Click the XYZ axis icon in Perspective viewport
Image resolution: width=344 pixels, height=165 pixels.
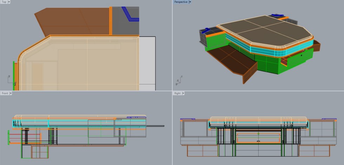click(x=179, y=81)
